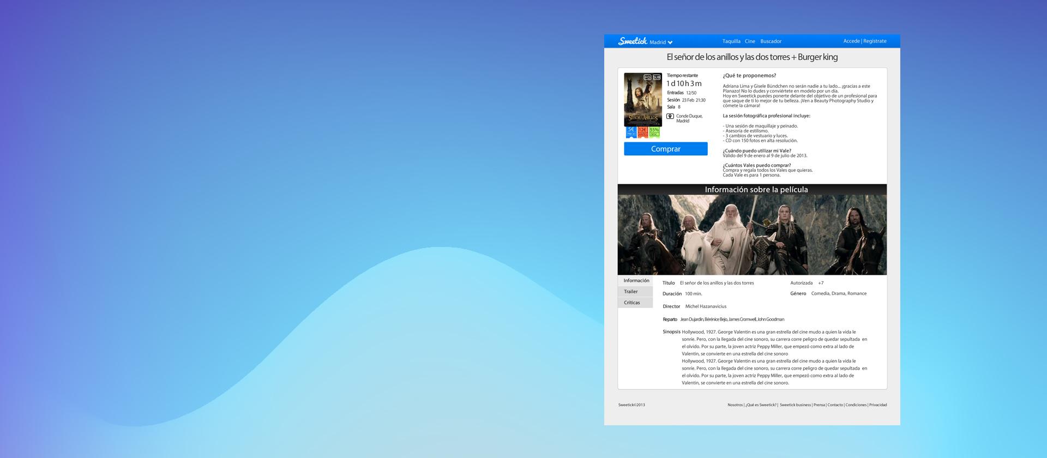
Task: Click the Prensa footer link
Action: click(819, 405)
